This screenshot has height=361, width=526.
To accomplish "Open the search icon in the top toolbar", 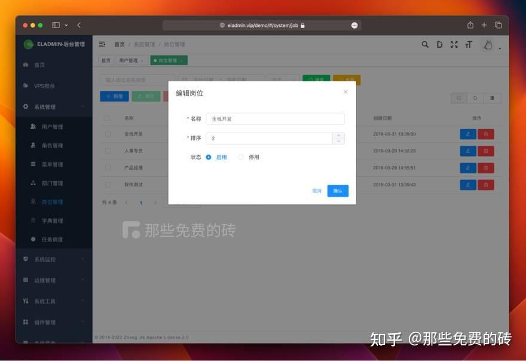I will (x=424, y=44).
